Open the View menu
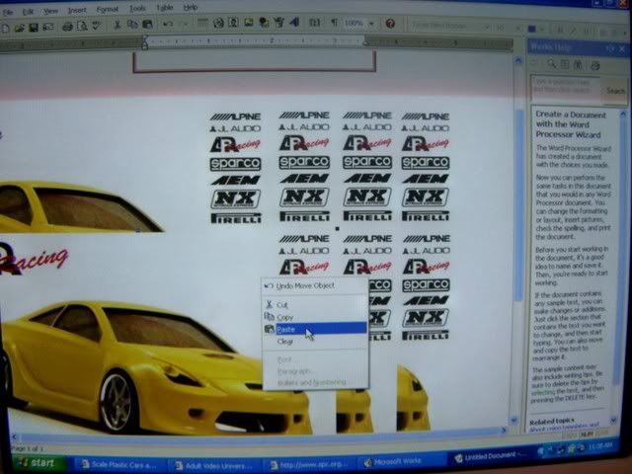This screenshot has width=632, height=474. 50,11
